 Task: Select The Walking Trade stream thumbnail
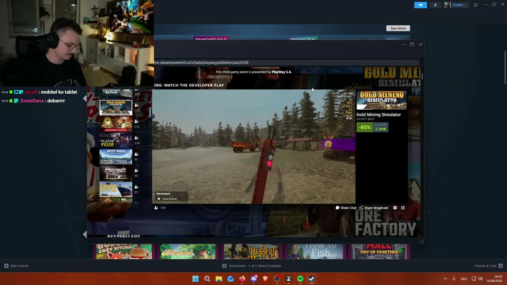tap(116, 141)
